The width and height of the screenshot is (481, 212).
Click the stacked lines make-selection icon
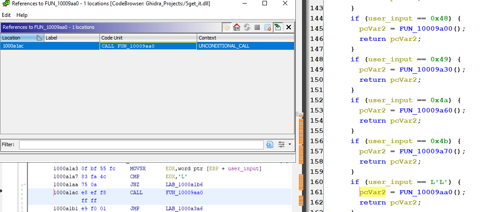(257, 27)
